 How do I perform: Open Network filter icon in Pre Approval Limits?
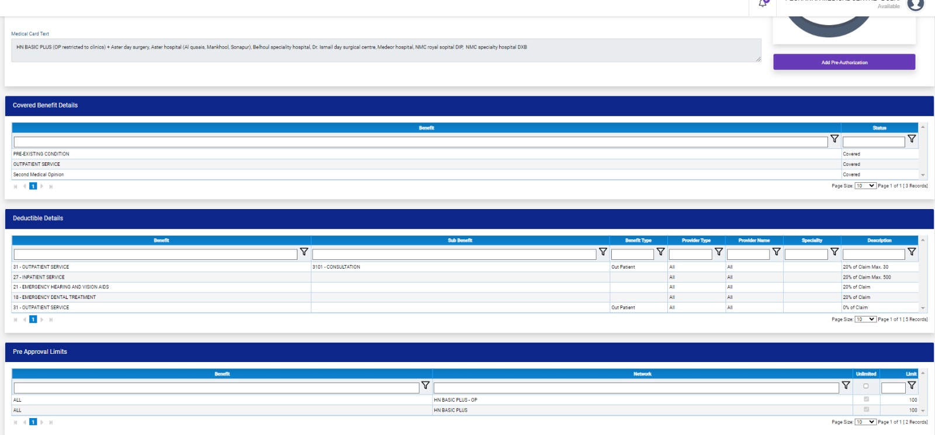click(846, 385)
